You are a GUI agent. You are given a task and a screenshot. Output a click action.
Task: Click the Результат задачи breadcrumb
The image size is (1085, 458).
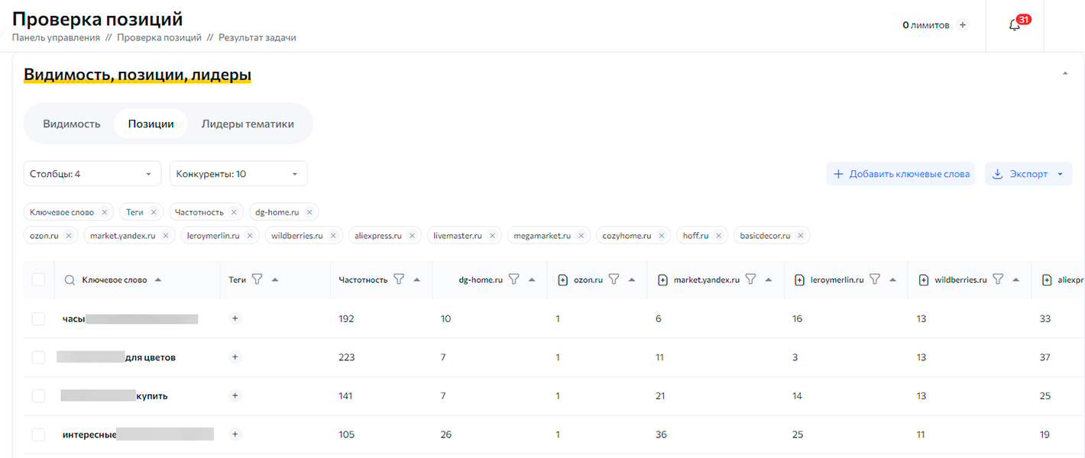click(257, 37)
